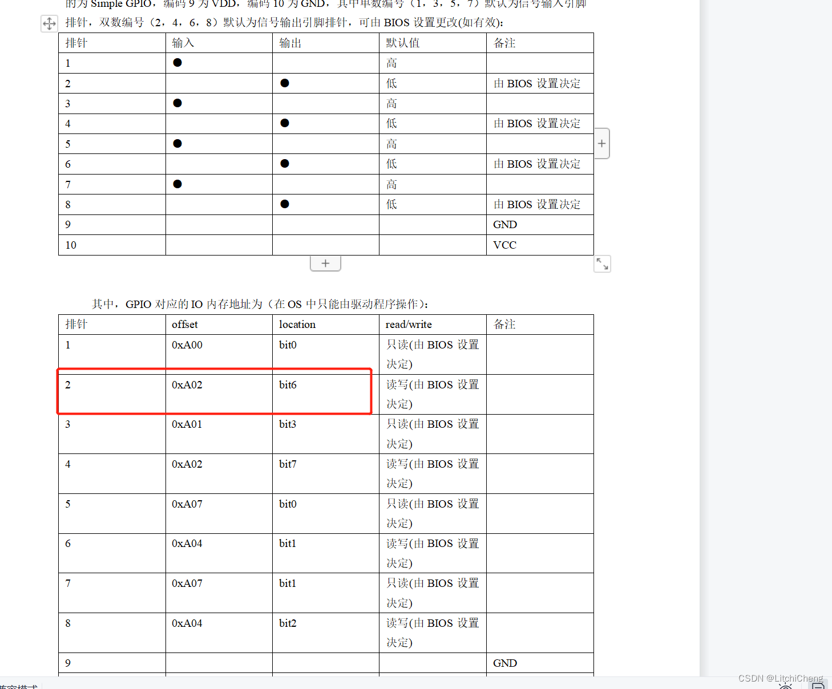Click the 输出 dot in pin row 6
The image size is (832, 689).
pyautogui.click(x=285, y=164)
